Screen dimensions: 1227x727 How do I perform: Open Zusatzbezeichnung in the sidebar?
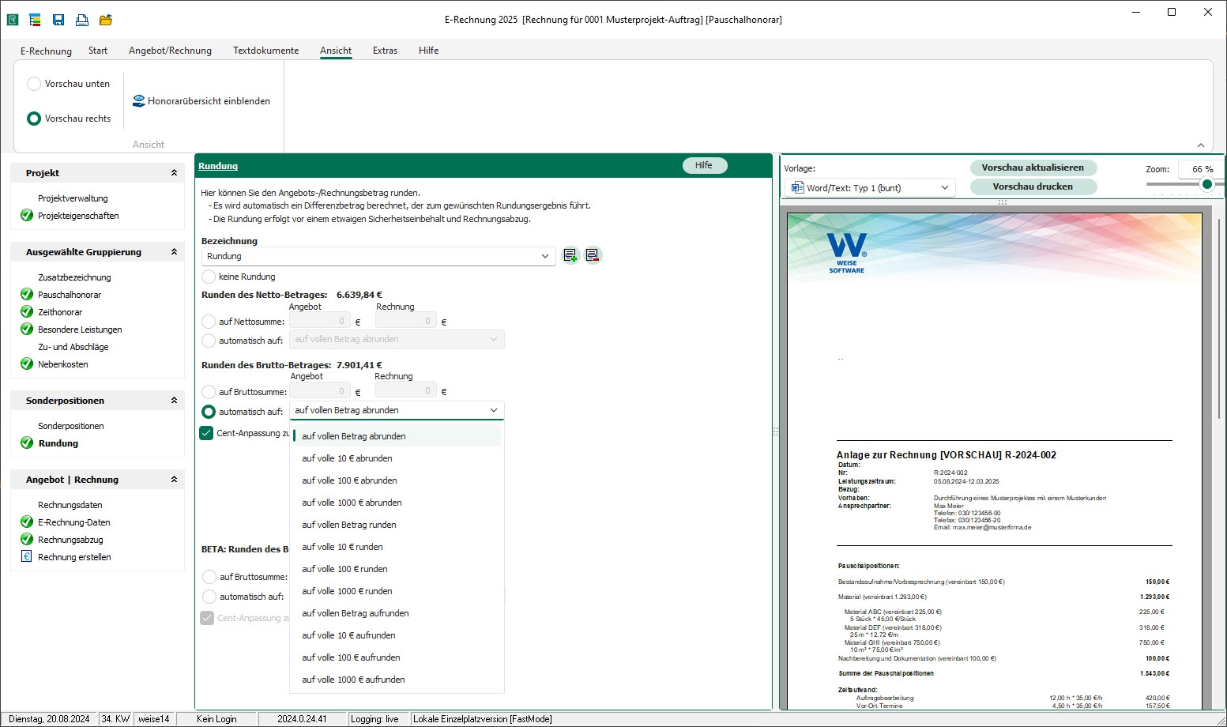[74, 277]
